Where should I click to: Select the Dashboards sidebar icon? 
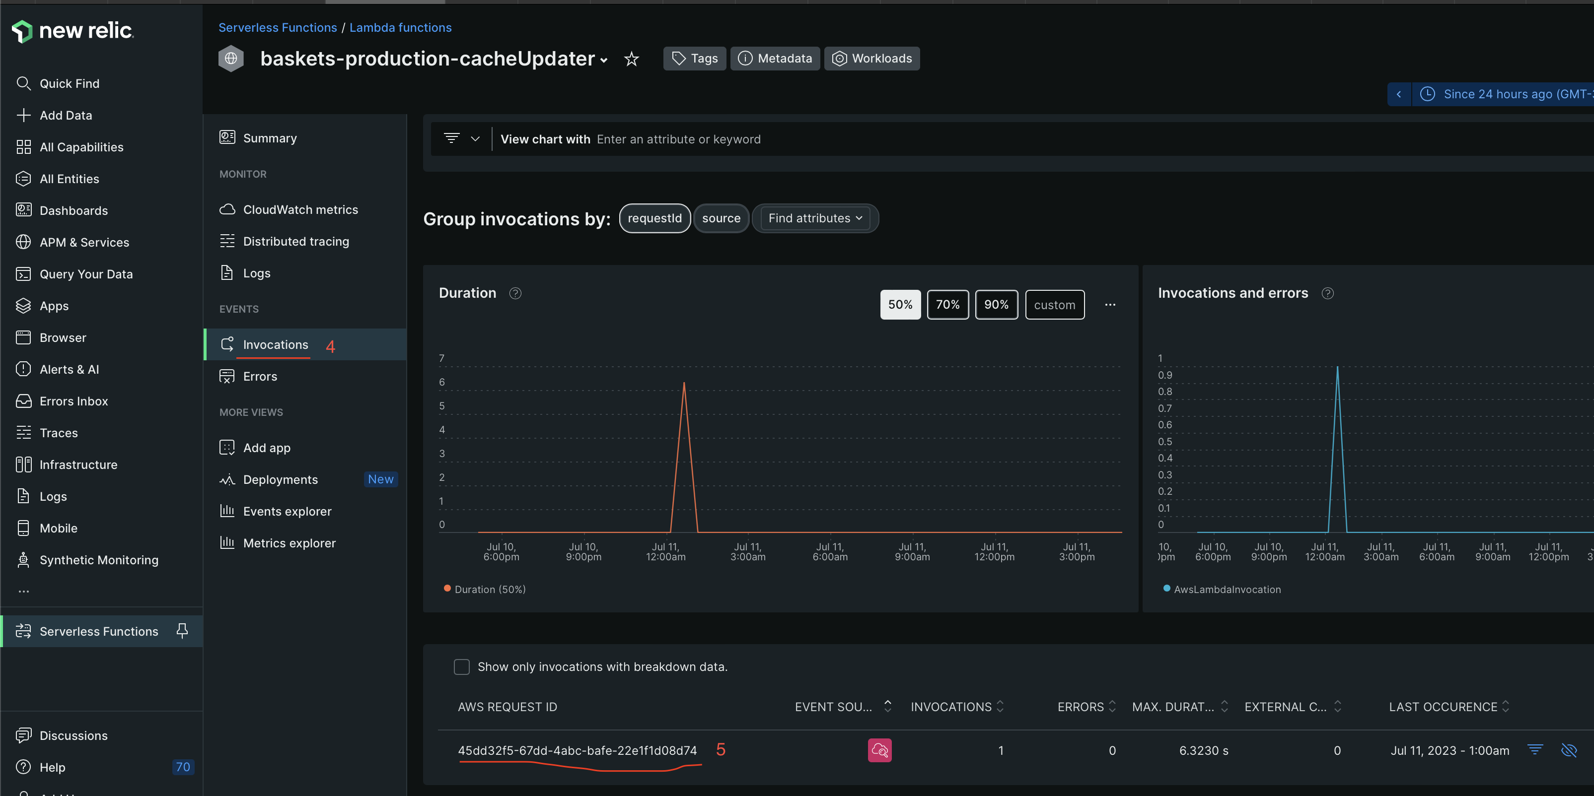coord(23,210)
